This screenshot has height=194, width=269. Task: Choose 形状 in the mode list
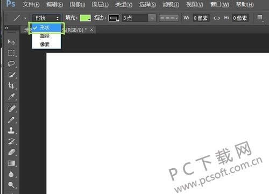46,27
